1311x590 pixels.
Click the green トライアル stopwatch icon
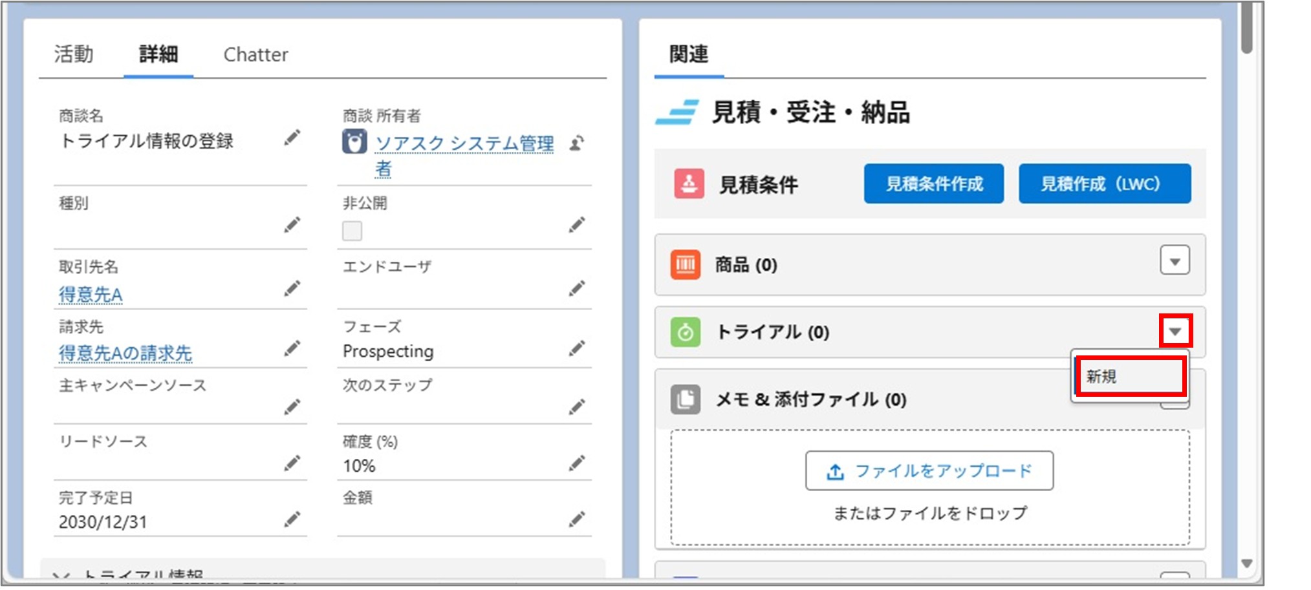click(x=684, y=333)
